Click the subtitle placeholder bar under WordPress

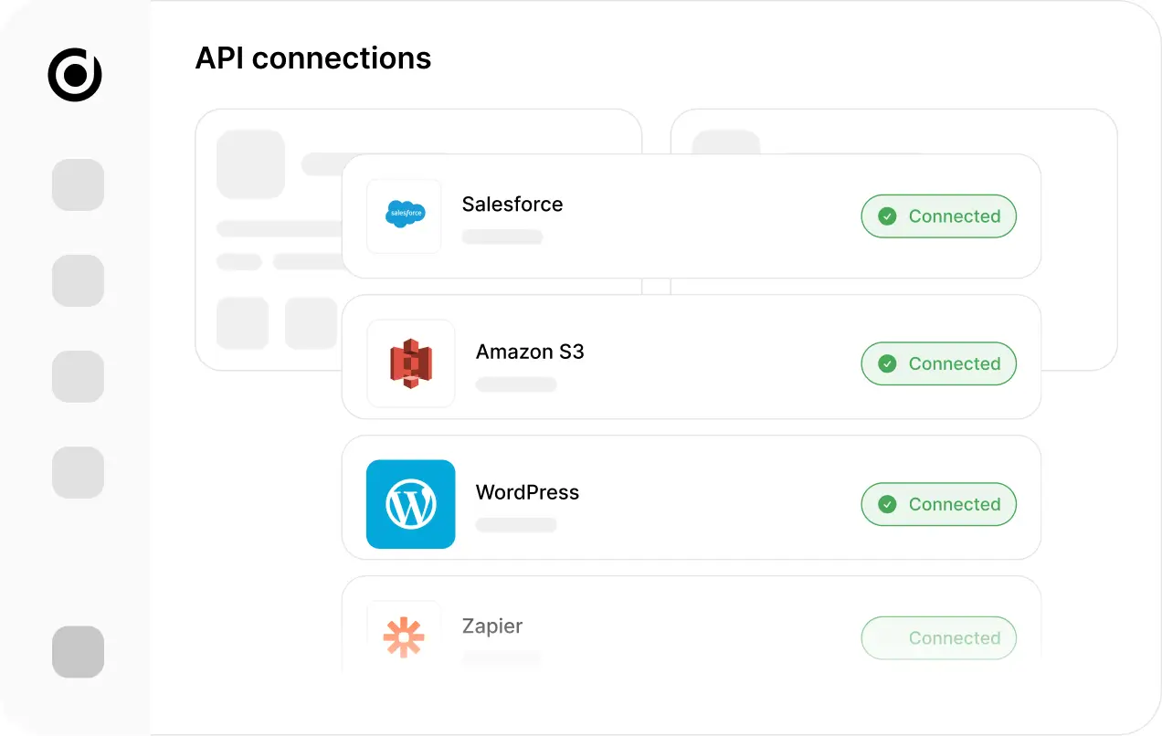(516, 525)
